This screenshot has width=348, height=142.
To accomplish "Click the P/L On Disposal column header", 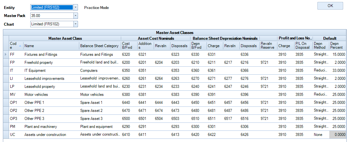I will [x=304, y=46].
